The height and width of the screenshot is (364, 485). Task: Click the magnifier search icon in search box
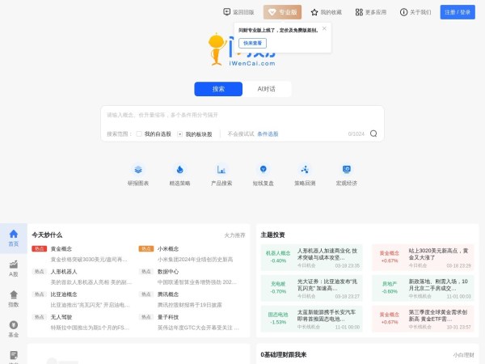click(x=373, y=133)
